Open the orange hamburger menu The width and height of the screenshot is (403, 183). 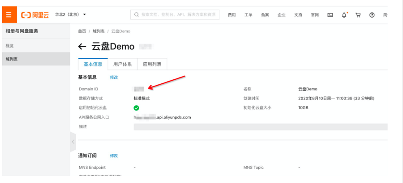pyautogui.click(x=9, y=15)
